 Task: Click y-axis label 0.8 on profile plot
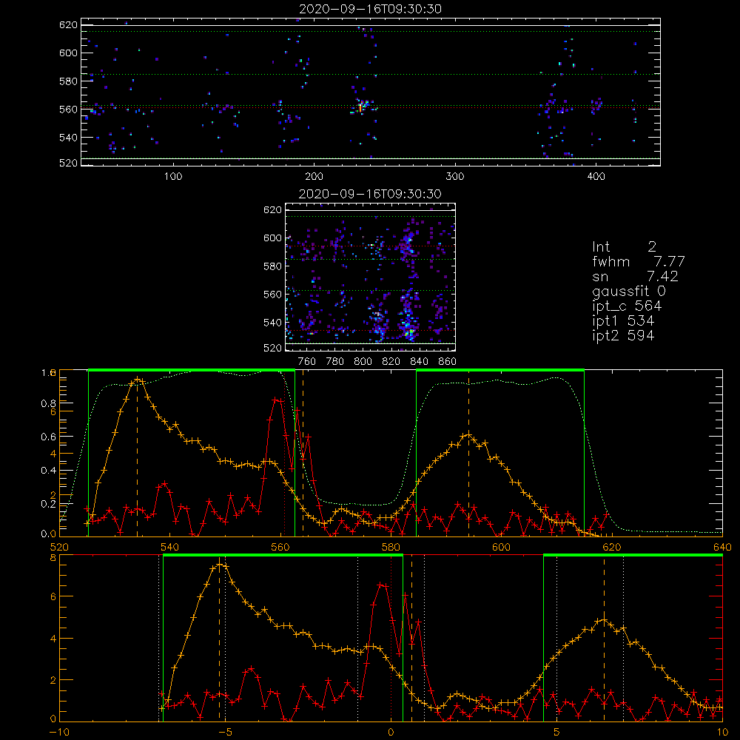(x=47, y=403)
